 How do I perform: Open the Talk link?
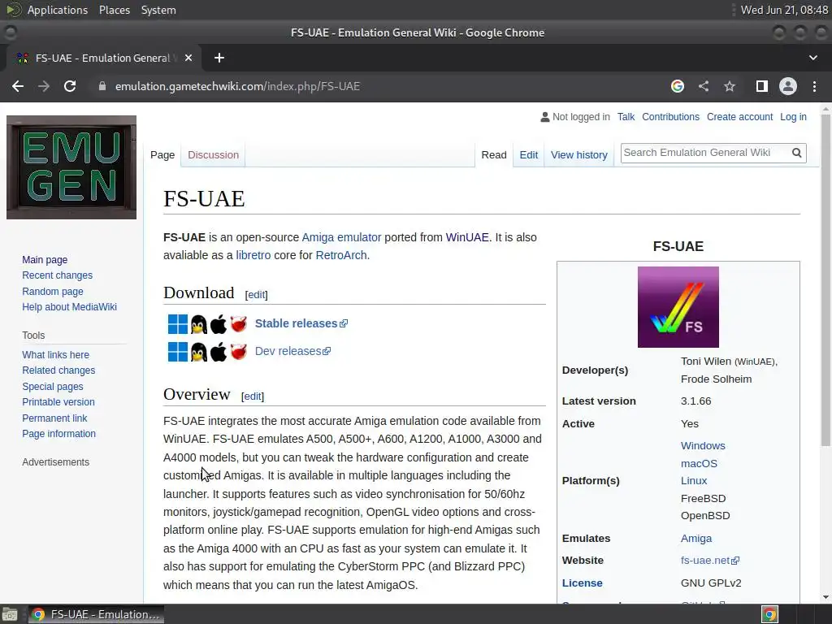tap(626, 117)
